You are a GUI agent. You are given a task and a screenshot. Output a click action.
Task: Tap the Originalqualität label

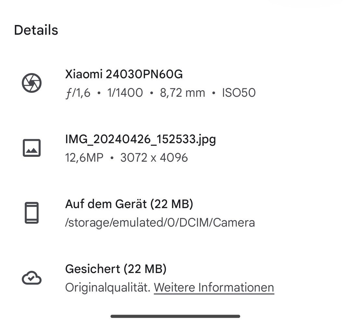point(108,288)
